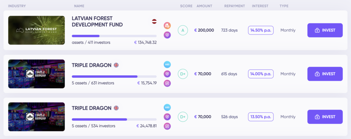Open the Latvian Forest thumbnail image

point(36,30)
